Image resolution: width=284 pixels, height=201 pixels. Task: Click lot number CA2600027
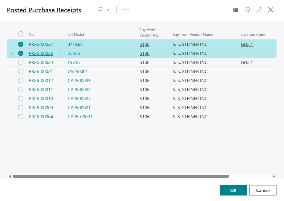79,99
